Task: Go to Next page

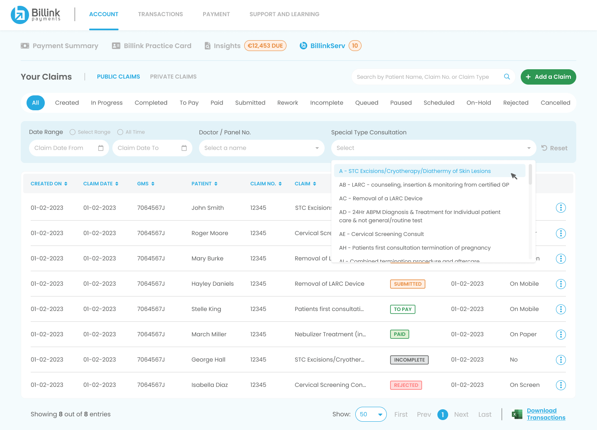Action: tap(461, 414)
